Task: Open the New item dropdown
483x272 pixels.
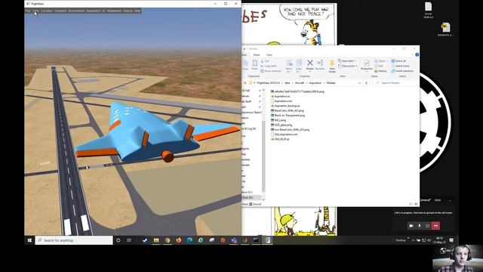Action: pos(347,60)
